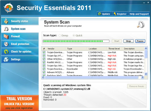Click the large magnifying glass scan icon
This screenshot has width=151, height=111.
coord(141,24)
